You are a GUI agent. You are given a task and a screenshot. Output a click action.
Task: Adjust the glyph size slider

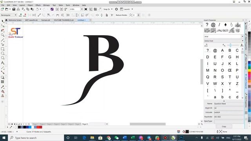coord(231,45)
